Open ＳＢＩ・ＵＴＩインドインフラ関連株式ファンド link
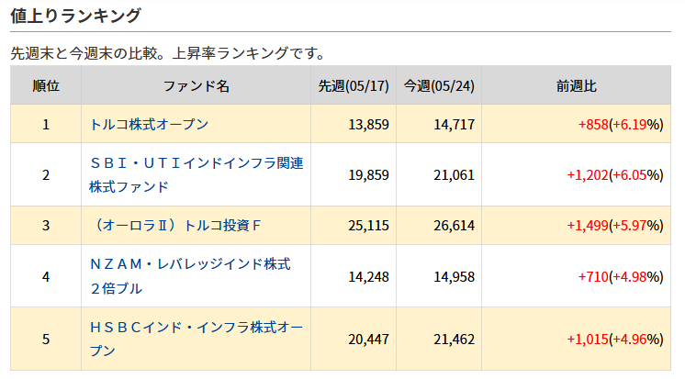The image size is (685, 379). 197,174
